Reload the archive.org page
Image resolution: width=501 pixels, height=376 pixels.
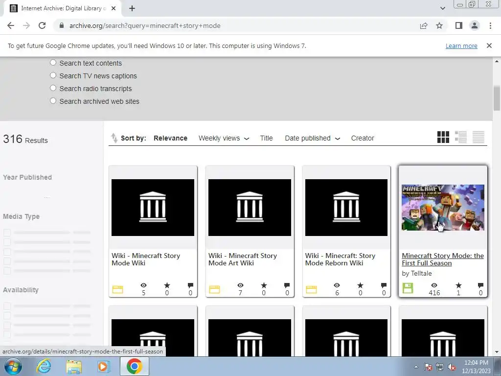42,25
